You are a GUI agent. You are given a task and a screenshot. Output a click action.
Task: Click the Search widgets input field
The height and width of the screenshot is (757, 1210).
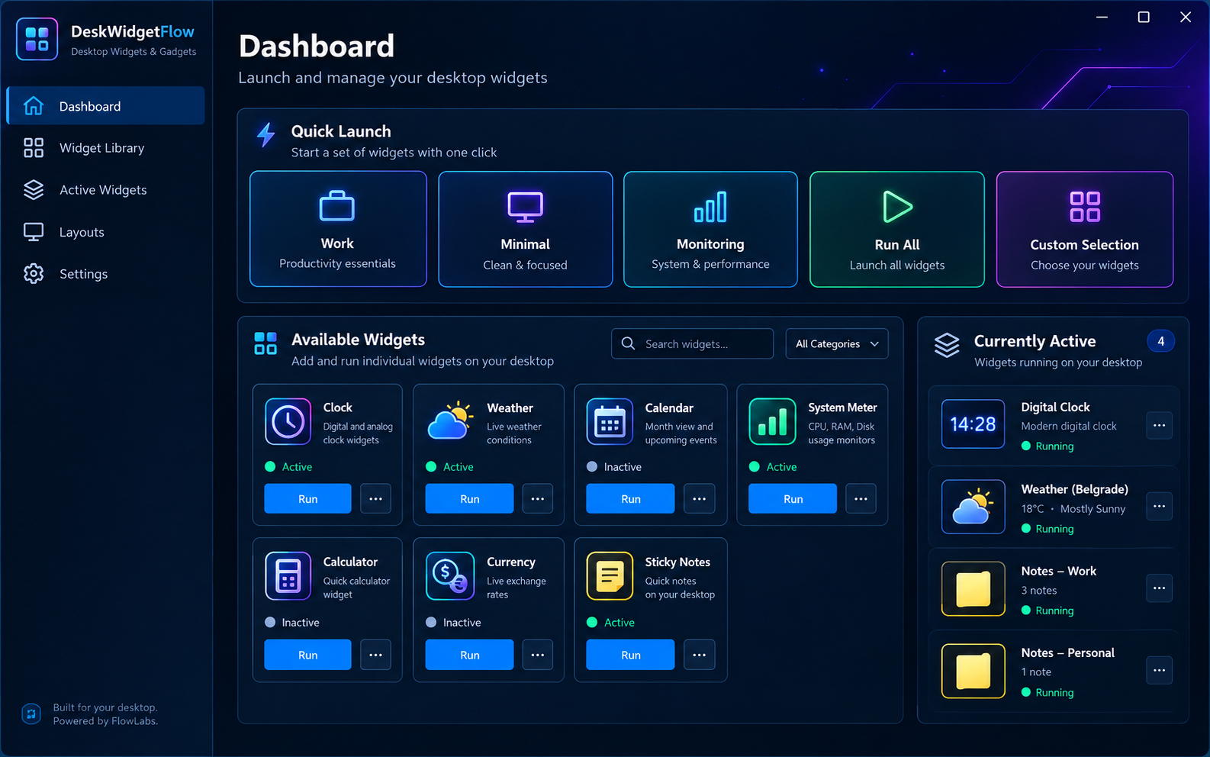point(693,344)
